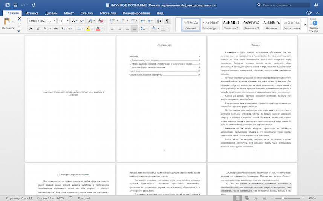This screenshot has width=323, height=201.
Task: Open the Рассылки tab
Action: point(108,13)
